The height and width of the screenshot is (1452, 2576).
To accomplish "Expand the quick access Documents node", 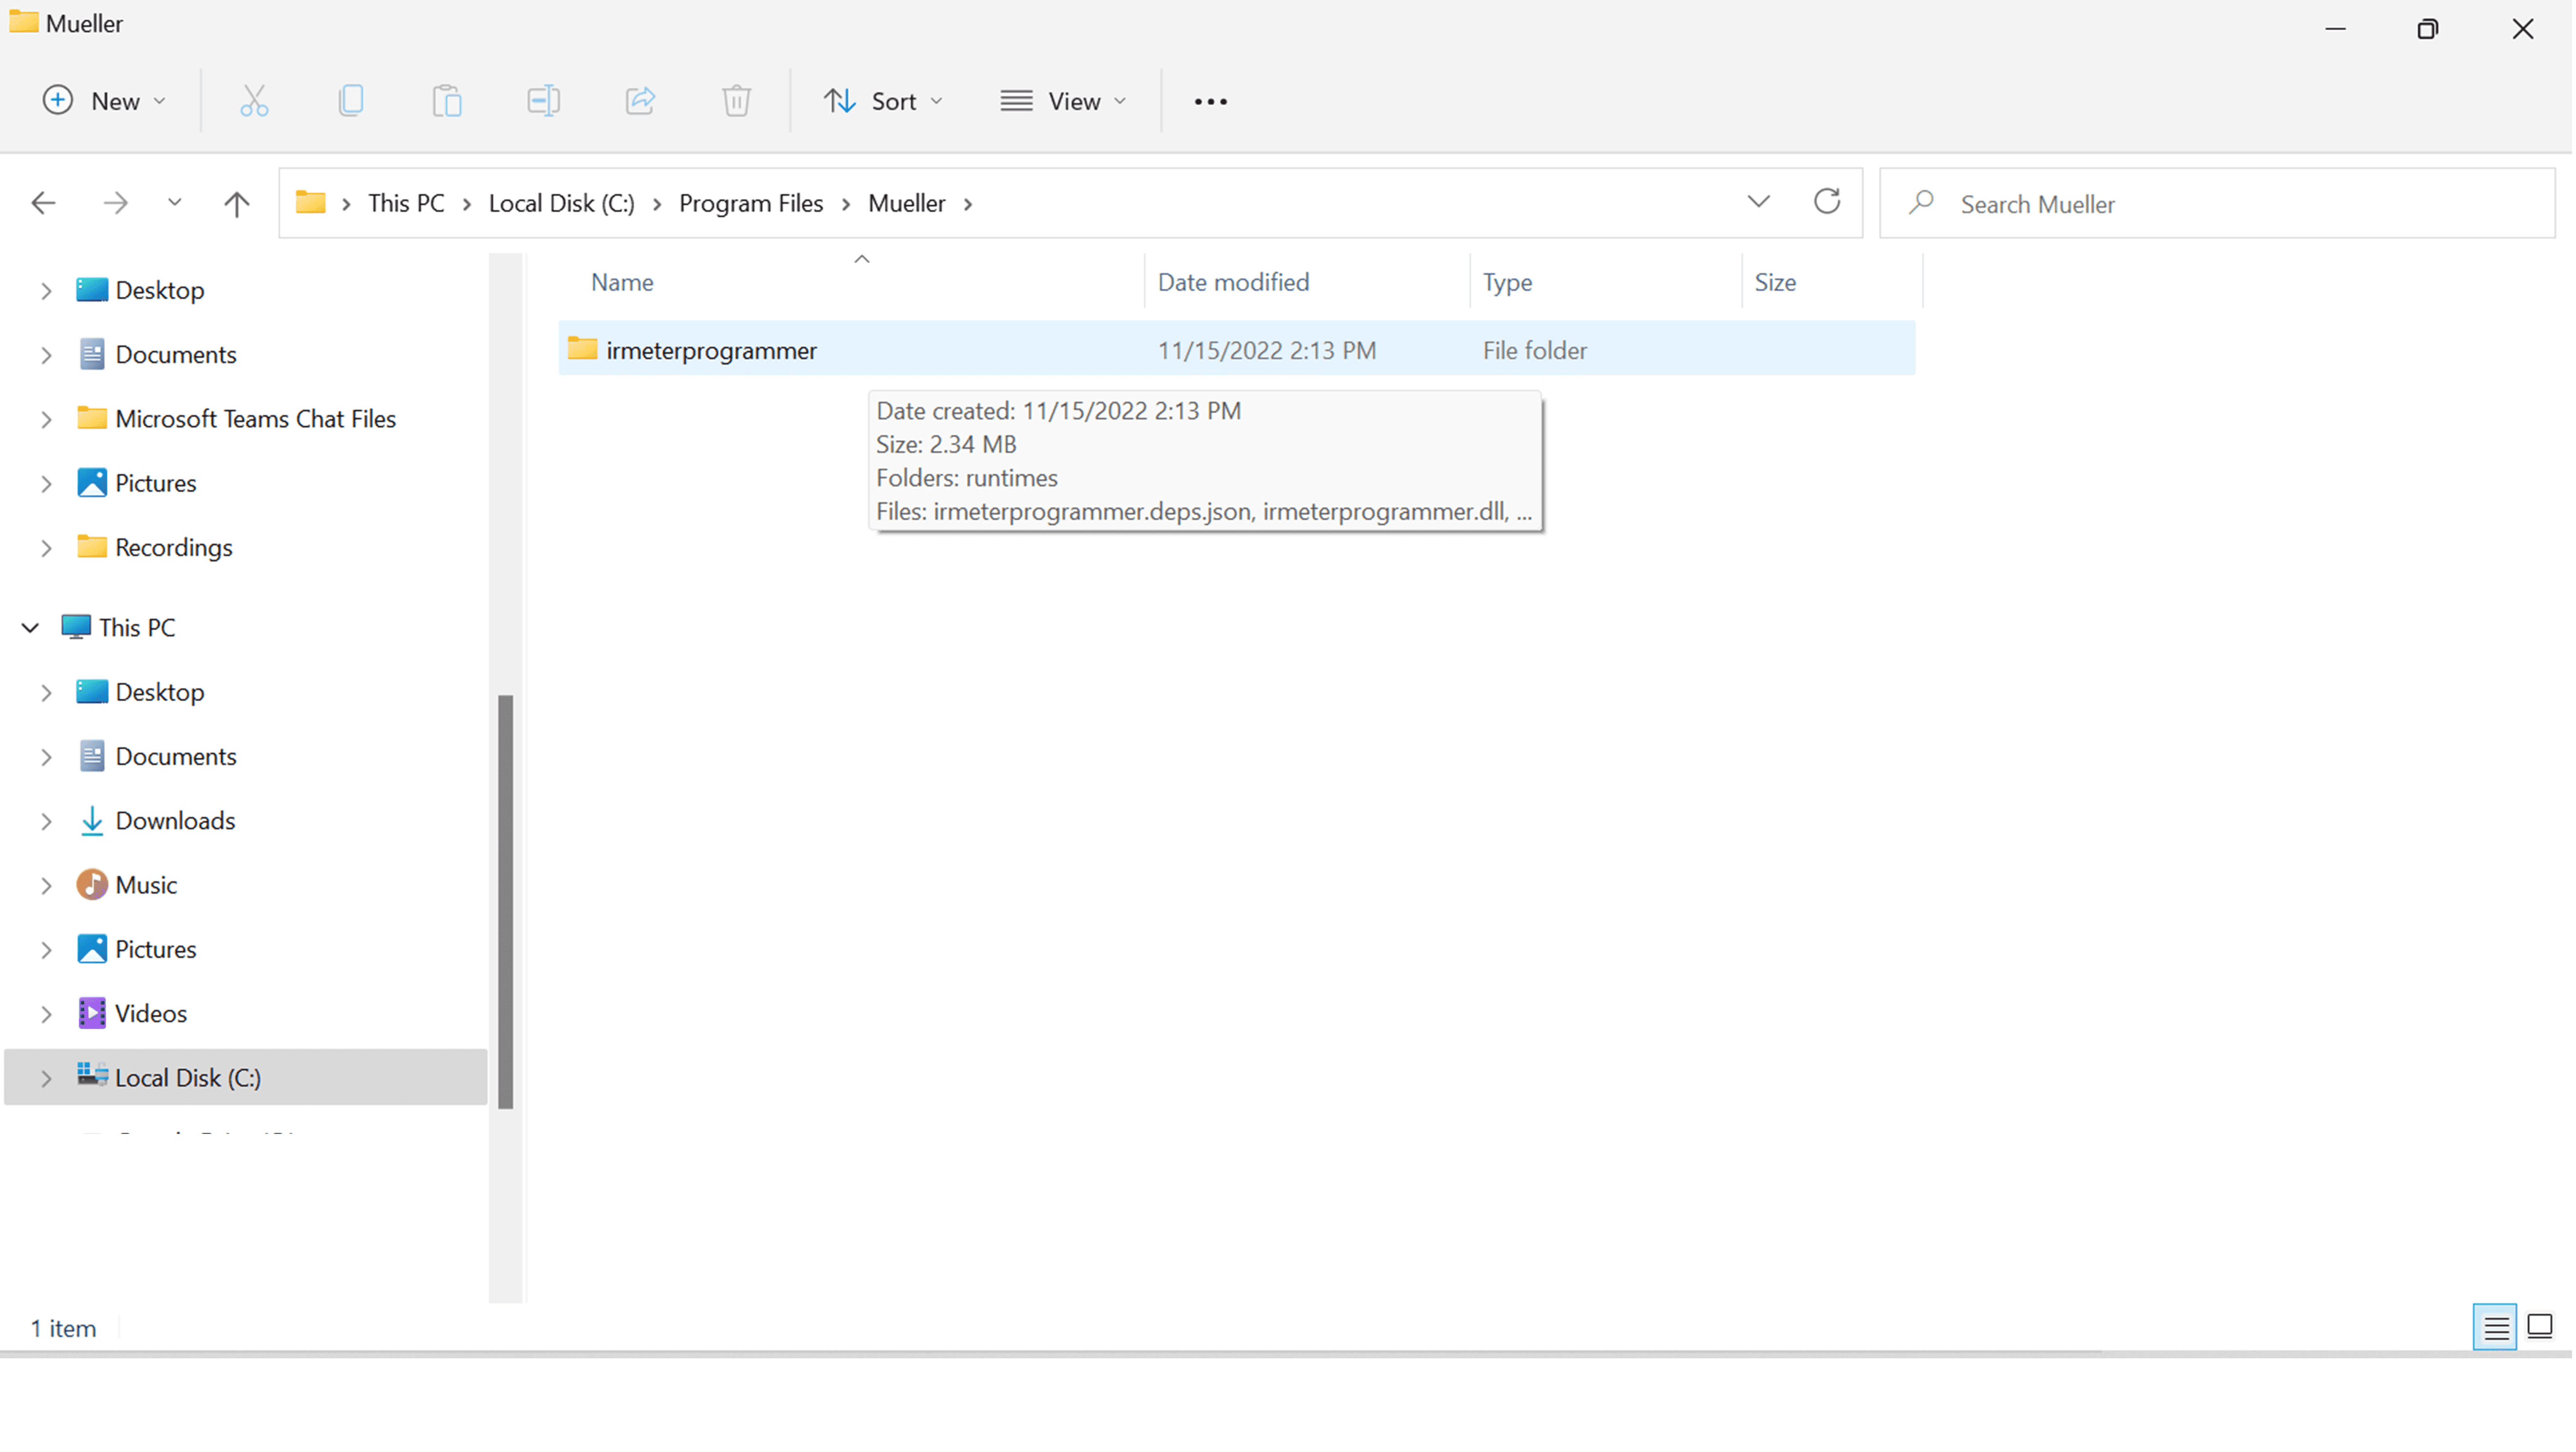I will point(46,355).
